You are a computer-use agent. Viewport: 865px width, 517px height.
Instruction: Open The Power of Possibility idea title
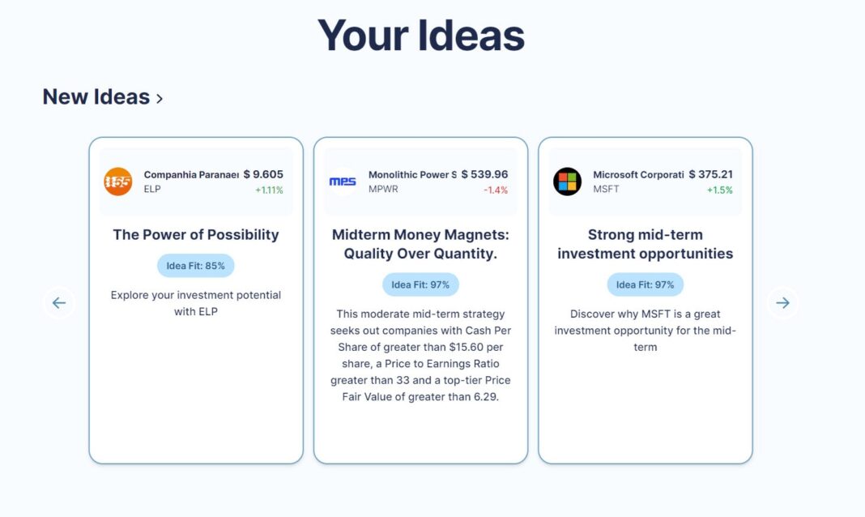196,234
